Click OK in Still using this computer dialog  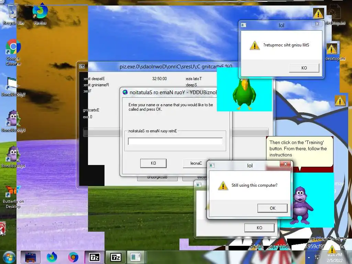273,208
